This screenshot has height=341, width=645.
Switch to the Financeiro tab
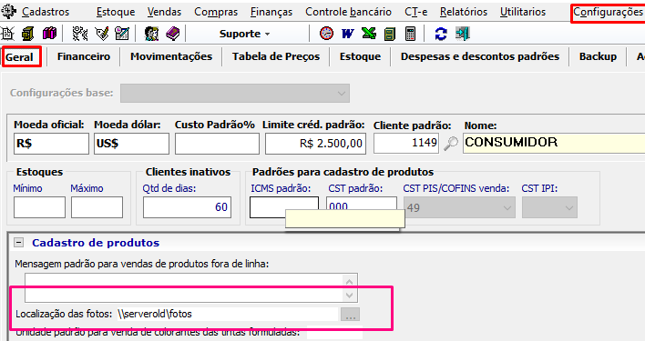pyautogui.click(x=84, y=56)
